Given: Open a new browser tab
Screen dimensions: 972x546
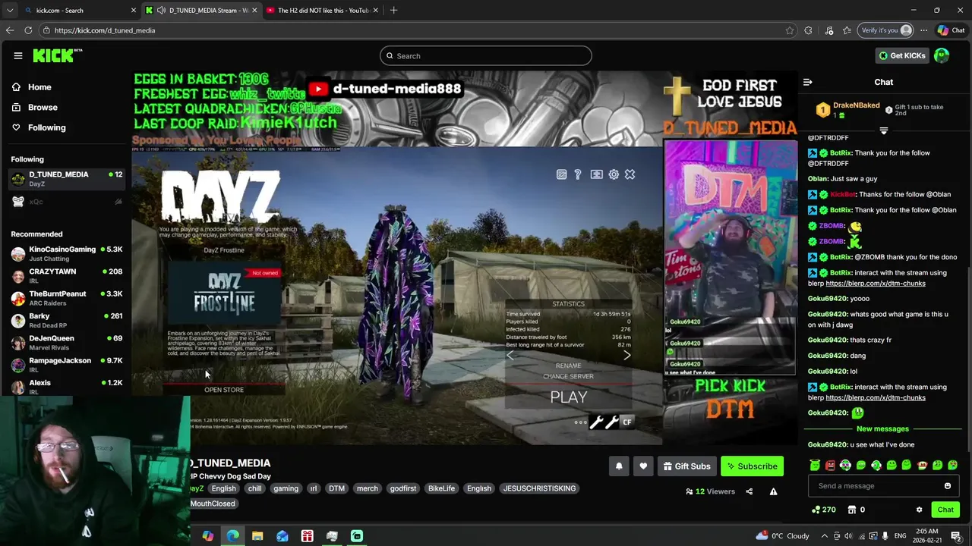Looking at the screenshot, I should (393, 10).
